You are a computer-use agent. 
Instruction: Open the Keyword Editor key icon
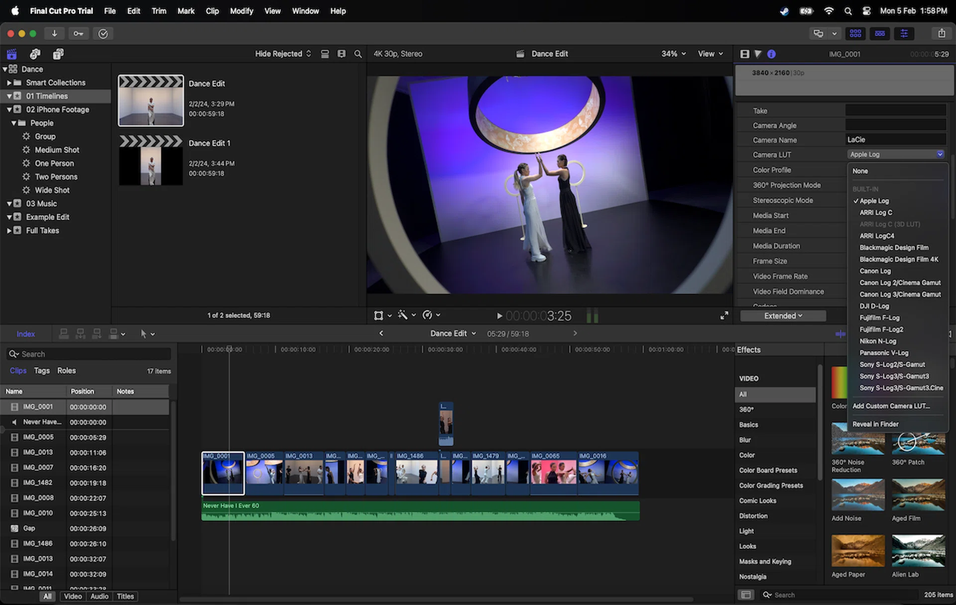[x=78, y=33]
